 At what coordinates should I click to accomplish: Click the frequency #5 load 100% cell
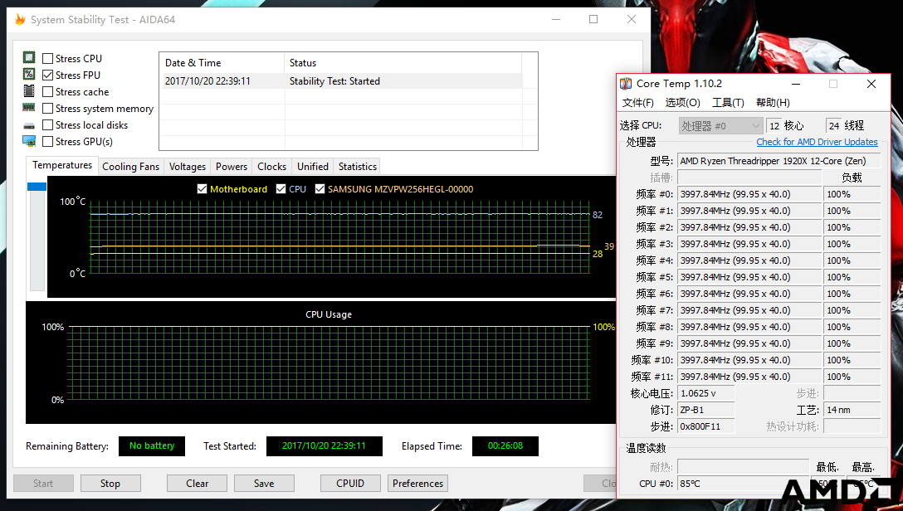tap(852, 277)
